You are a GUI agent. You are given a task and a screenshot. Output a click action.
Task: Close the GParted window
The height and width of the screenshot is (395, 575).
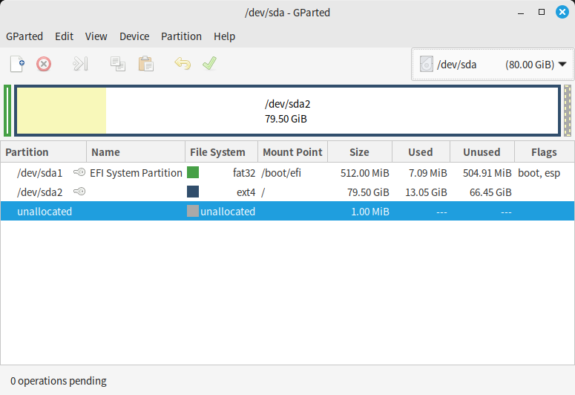click(x=562, y=12)
